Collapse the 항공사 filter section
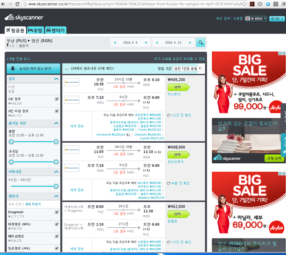 [56, 196]
